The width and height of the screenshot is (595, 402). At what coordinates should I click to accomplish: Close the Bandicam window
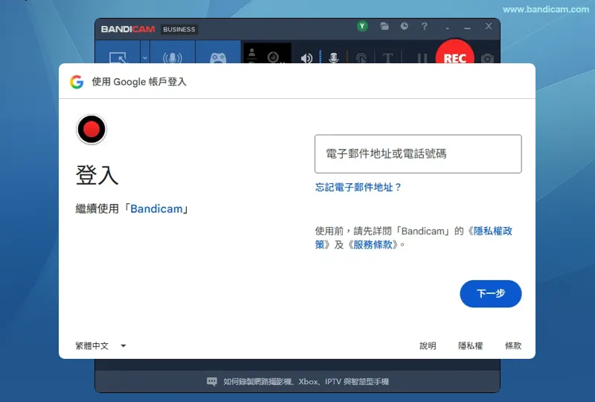[489, 26]
